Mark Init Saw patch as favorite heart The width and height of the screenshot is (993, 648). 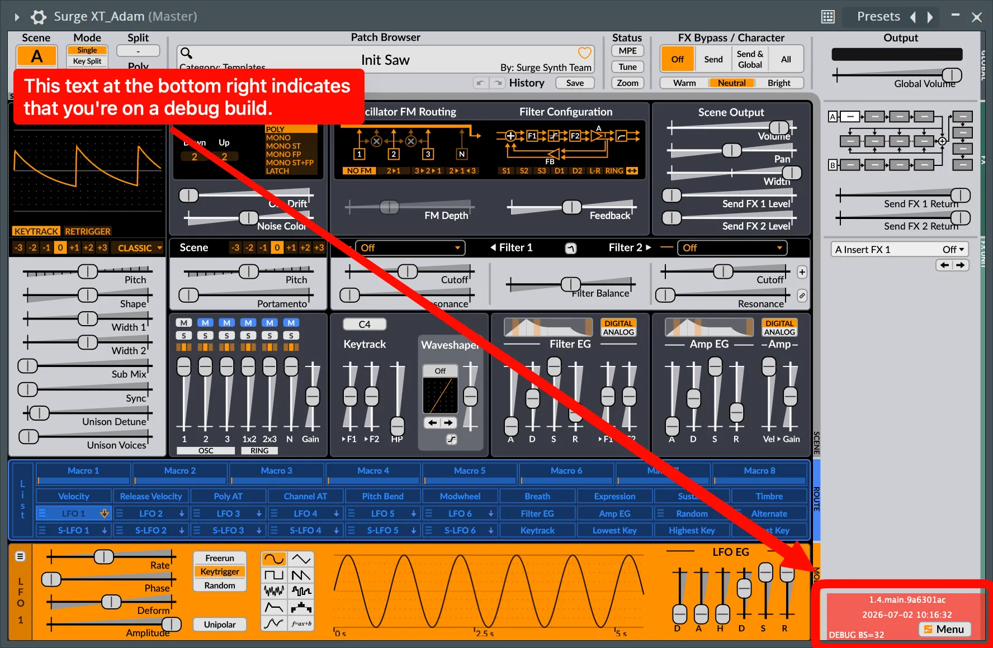[x=584, y=53]
